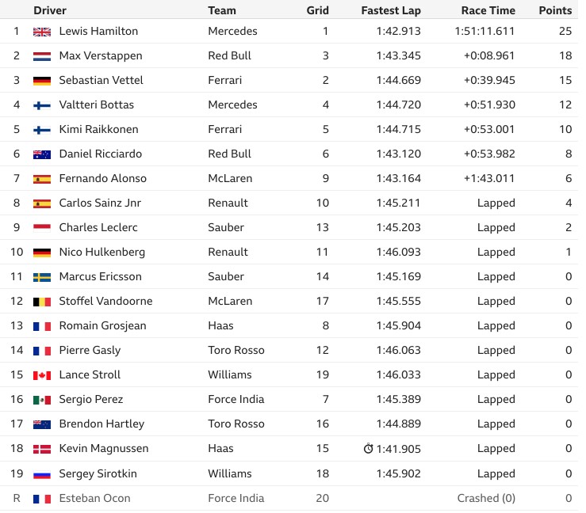Select the Grid column header
This screenshot has width=586, height=513.
pos(318,10)
